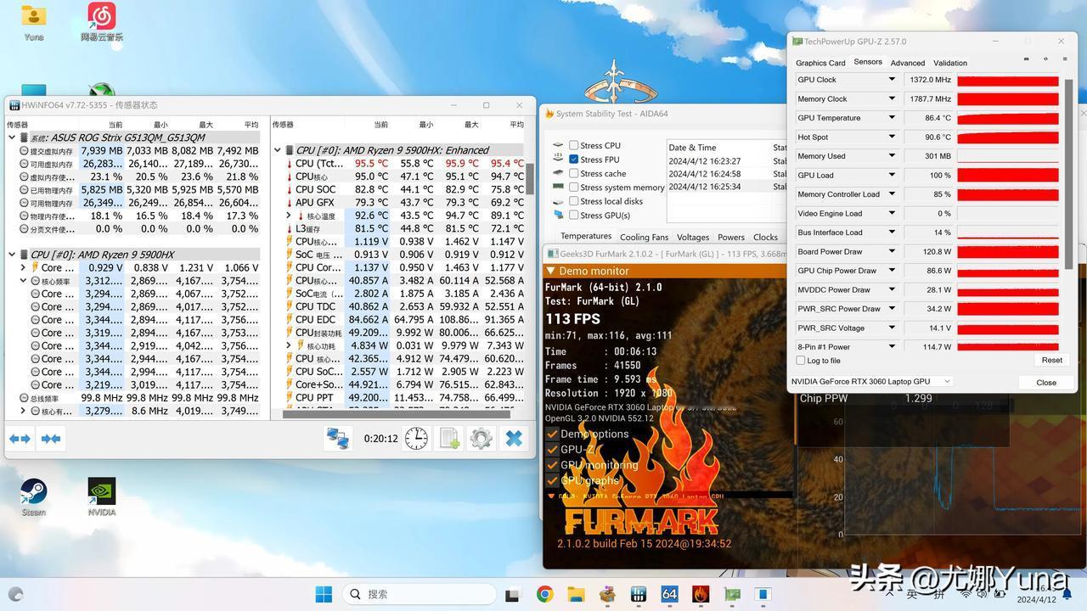Click AIDA64 icon in taskbar
1087x611 pixels.
[x=669, y=594]
